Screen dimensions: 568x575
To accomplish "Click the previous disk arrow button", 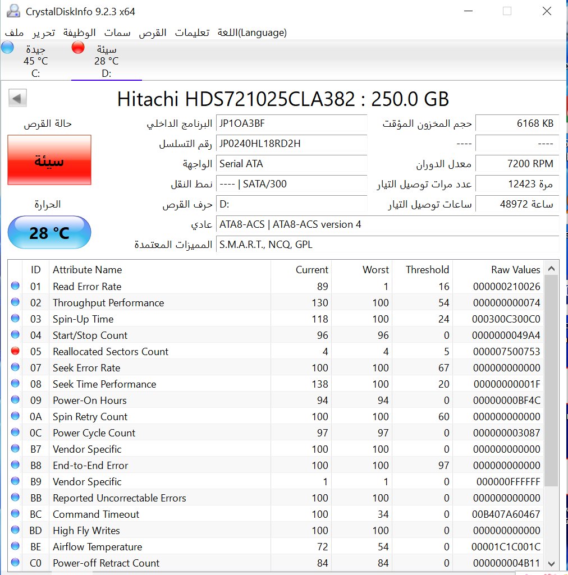I will pyautogui.click(x=17, y=98).
